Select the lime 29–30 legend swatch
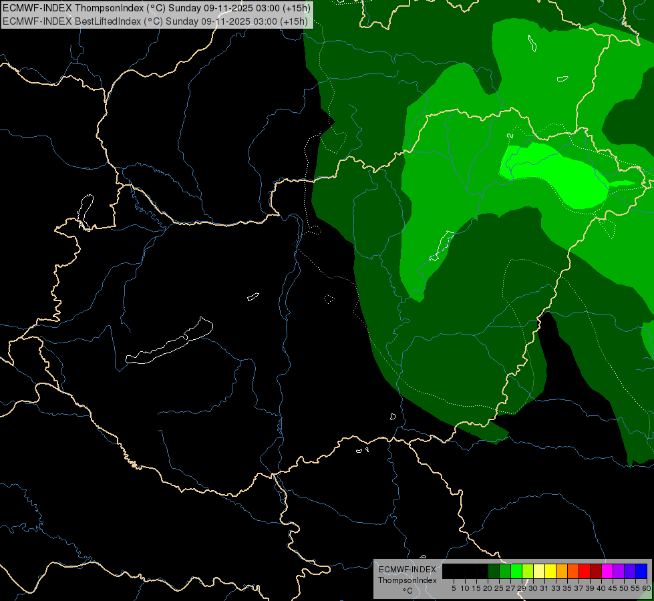Viewport: 654px width, 601px height. [528, 571]
